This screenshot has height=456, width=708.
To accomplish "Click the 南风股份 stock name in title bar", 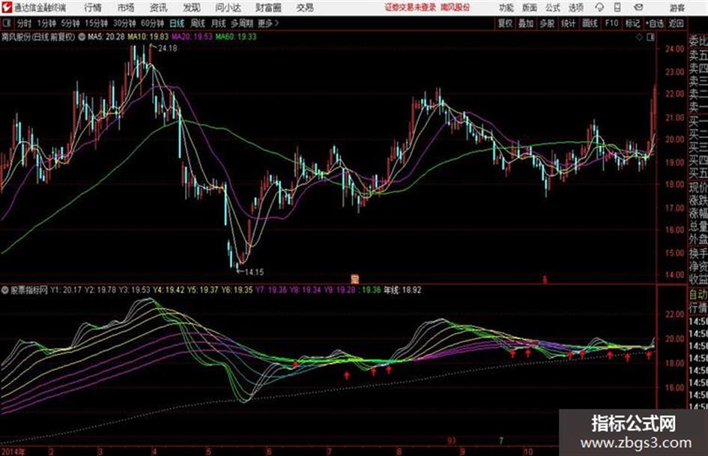I will (x=455, y=7).
